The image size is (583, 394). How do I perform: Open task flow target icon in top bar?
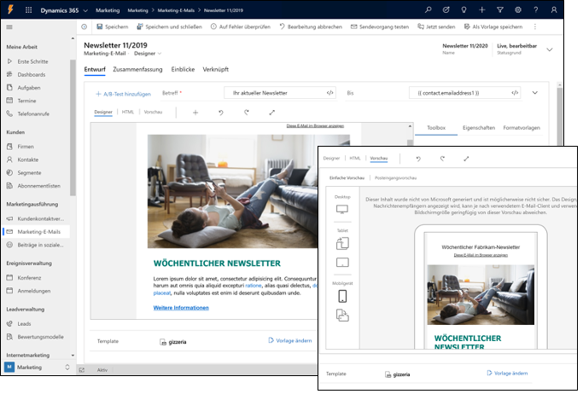click(x=446, y=10)
